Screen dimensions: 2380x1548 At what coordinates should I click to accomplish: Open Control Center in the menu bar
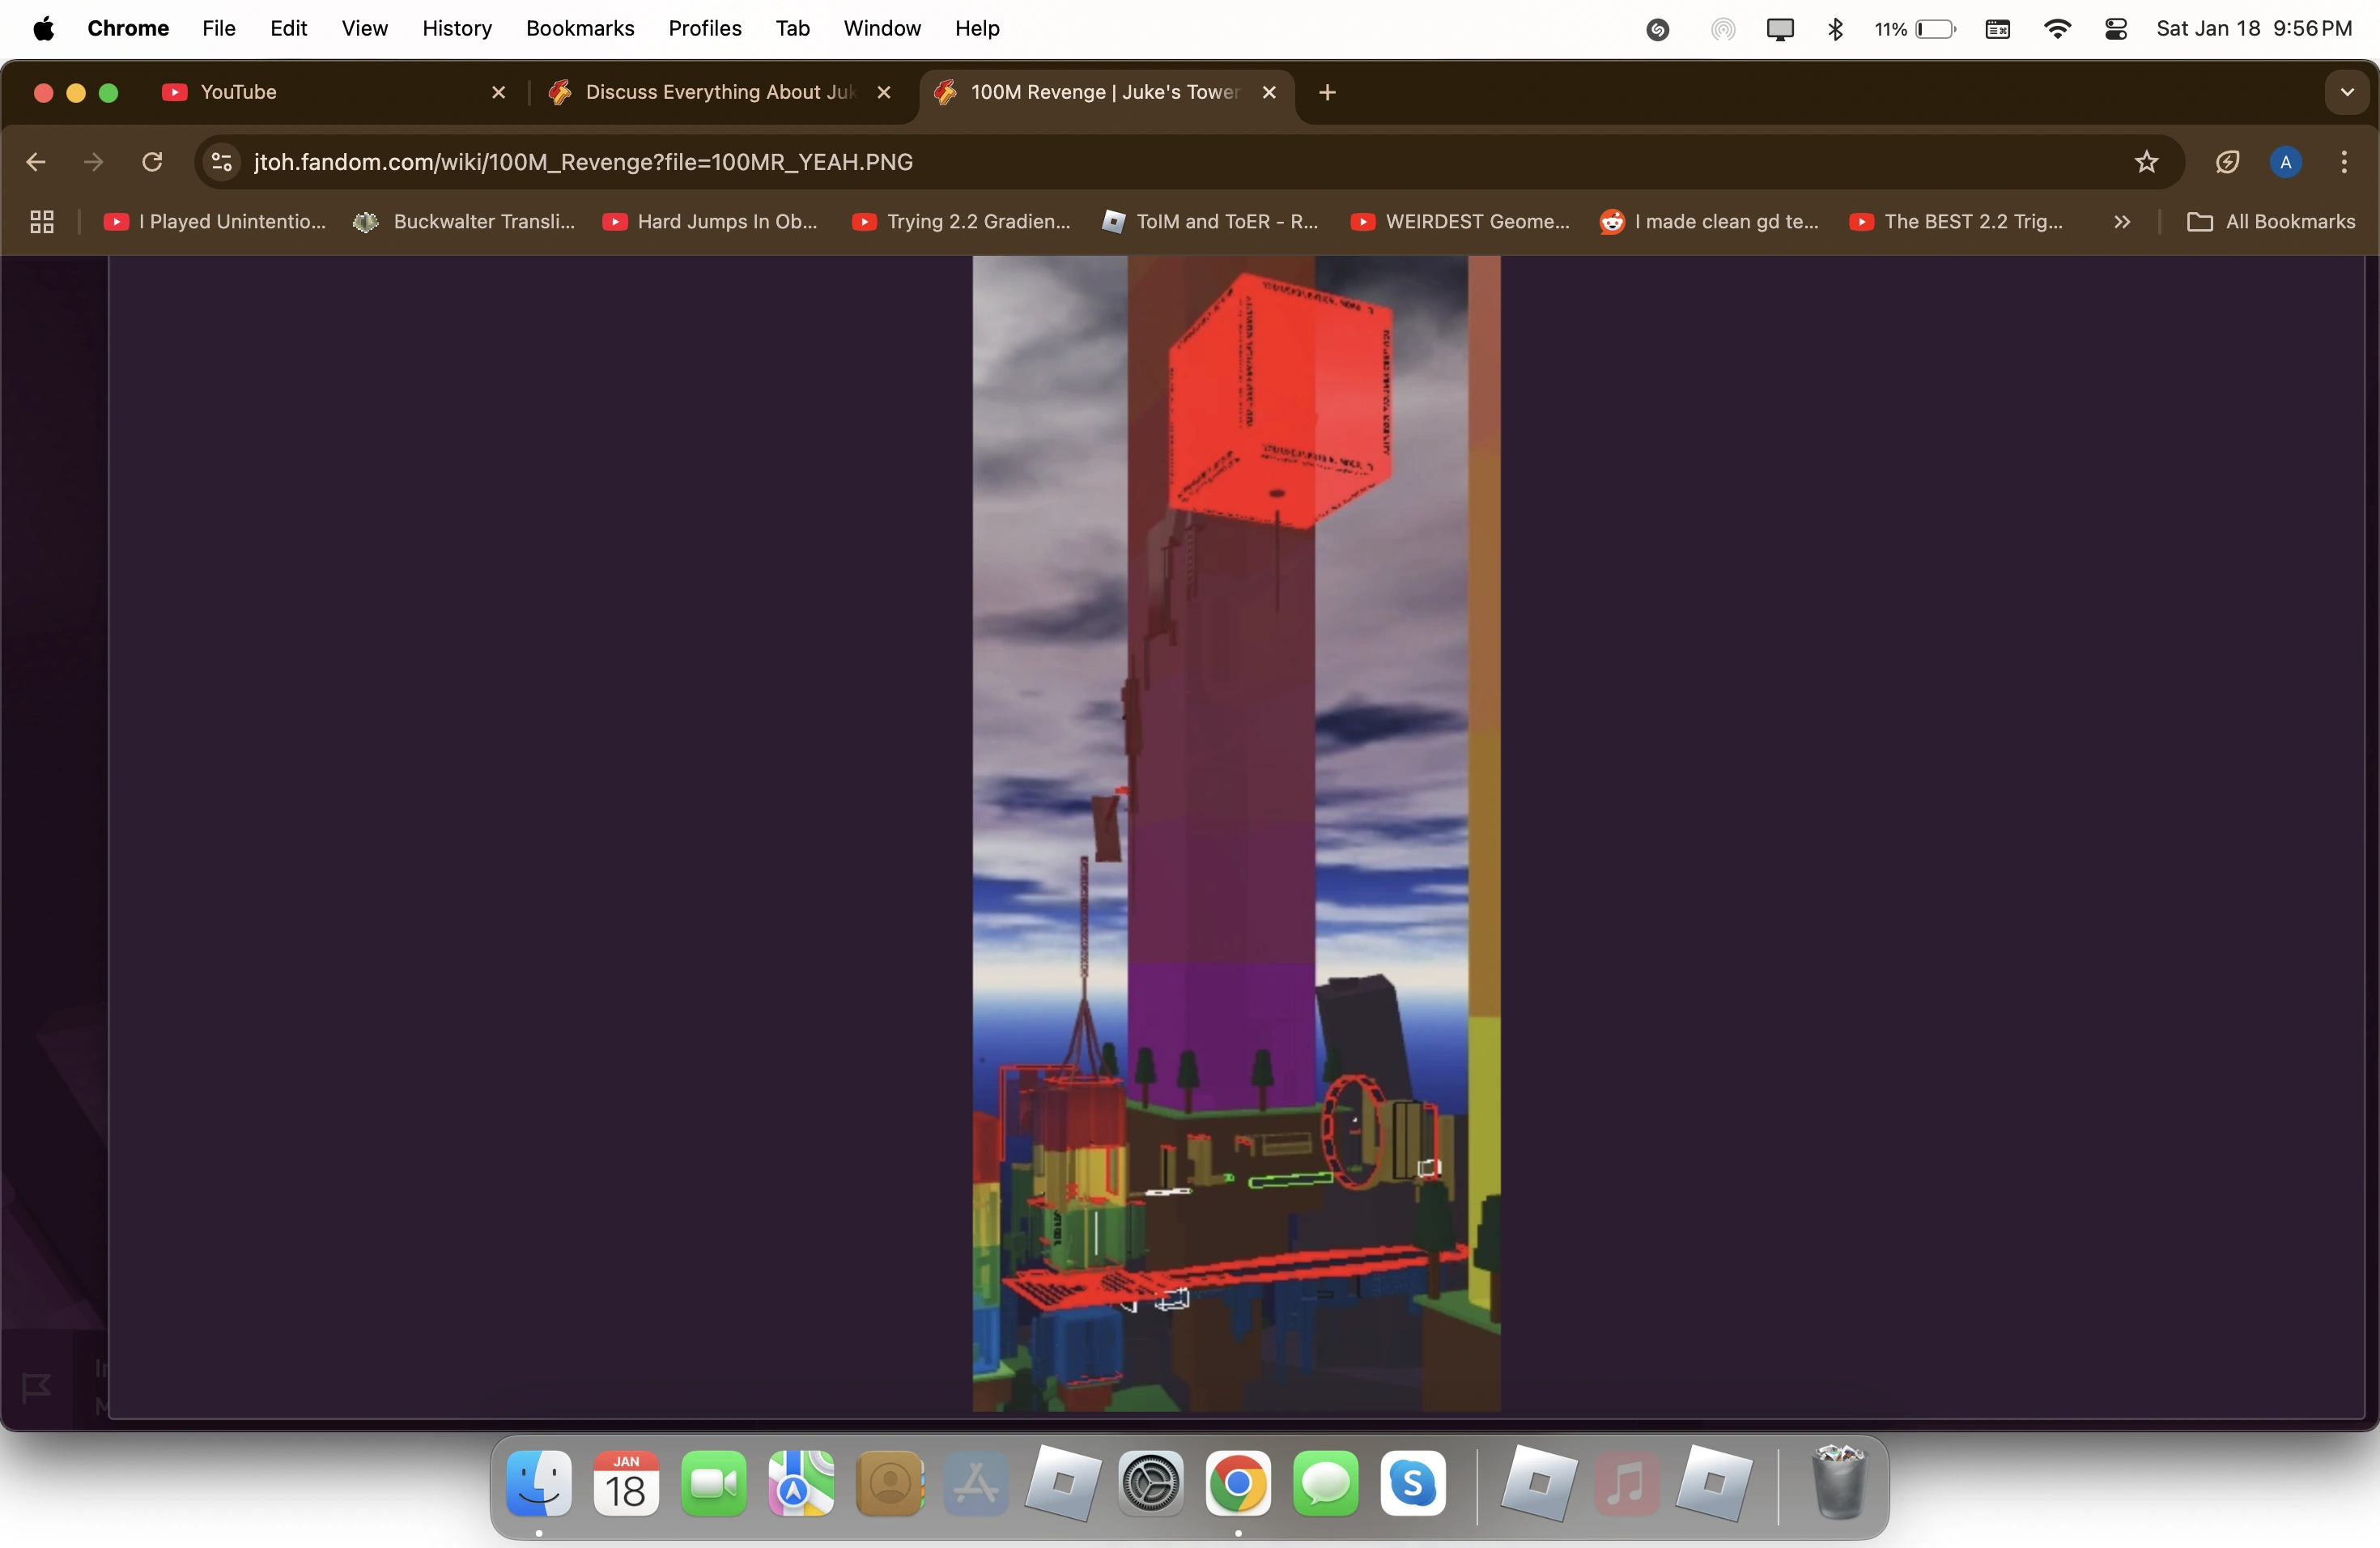(x=2116, y=29)
